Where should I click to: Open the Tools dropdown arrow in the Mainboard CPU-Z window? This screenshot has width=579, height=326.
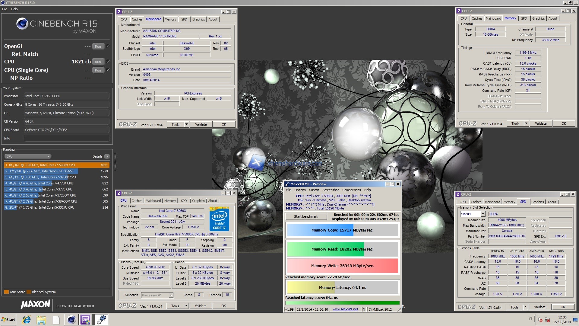186,124
